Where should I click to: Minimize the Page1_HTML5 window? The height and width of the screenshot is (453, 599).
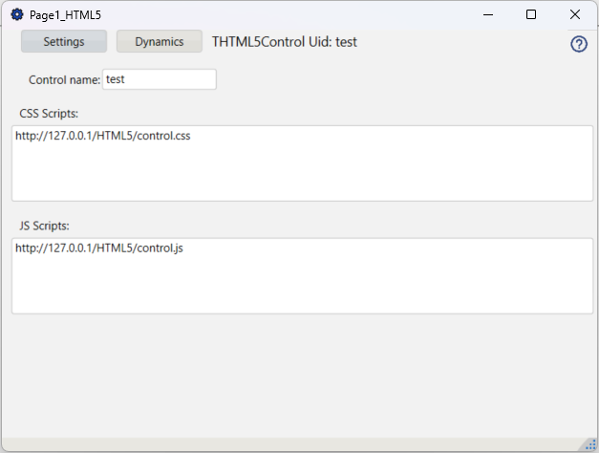tap(488, 15)
